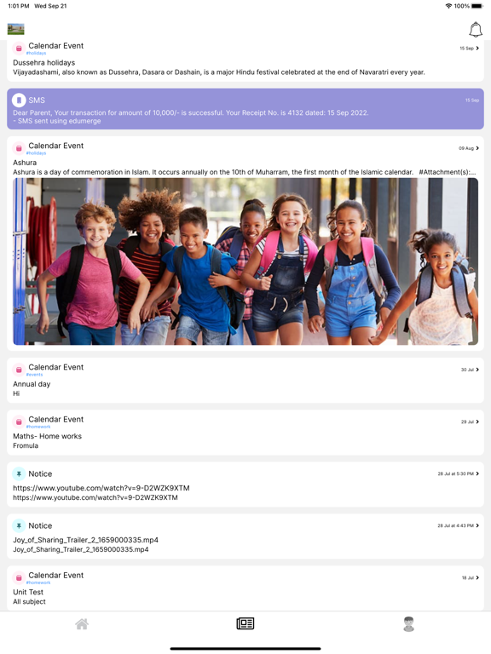Expand notice dated 28 Jul at 4:43 PM
This screenshot has width=491, height=654.
(477, 525)
